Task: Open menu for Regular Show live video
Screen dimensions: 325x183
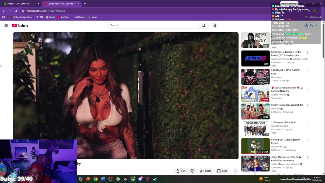Action: click(x=308, y=88)
